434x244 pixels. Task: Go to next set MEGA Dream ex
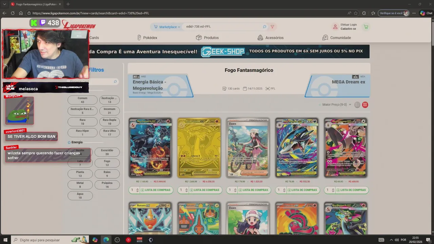(x=337, y=85)
